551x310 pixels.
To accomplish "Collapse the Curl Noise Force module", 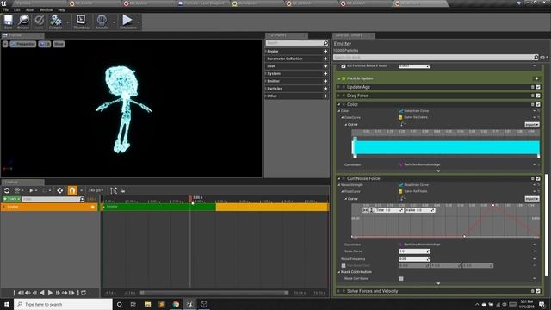I will point(339,178).
